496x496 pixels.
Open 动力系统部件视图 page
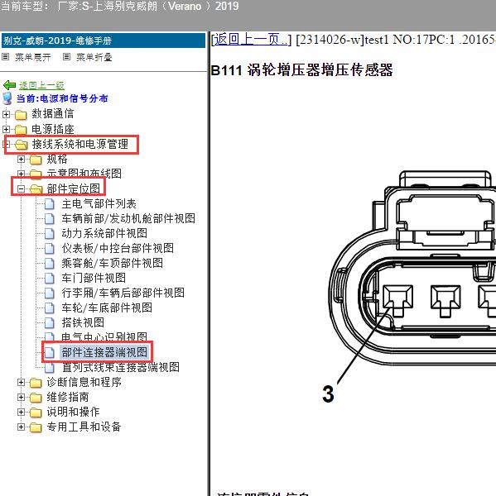click(104, 234)
